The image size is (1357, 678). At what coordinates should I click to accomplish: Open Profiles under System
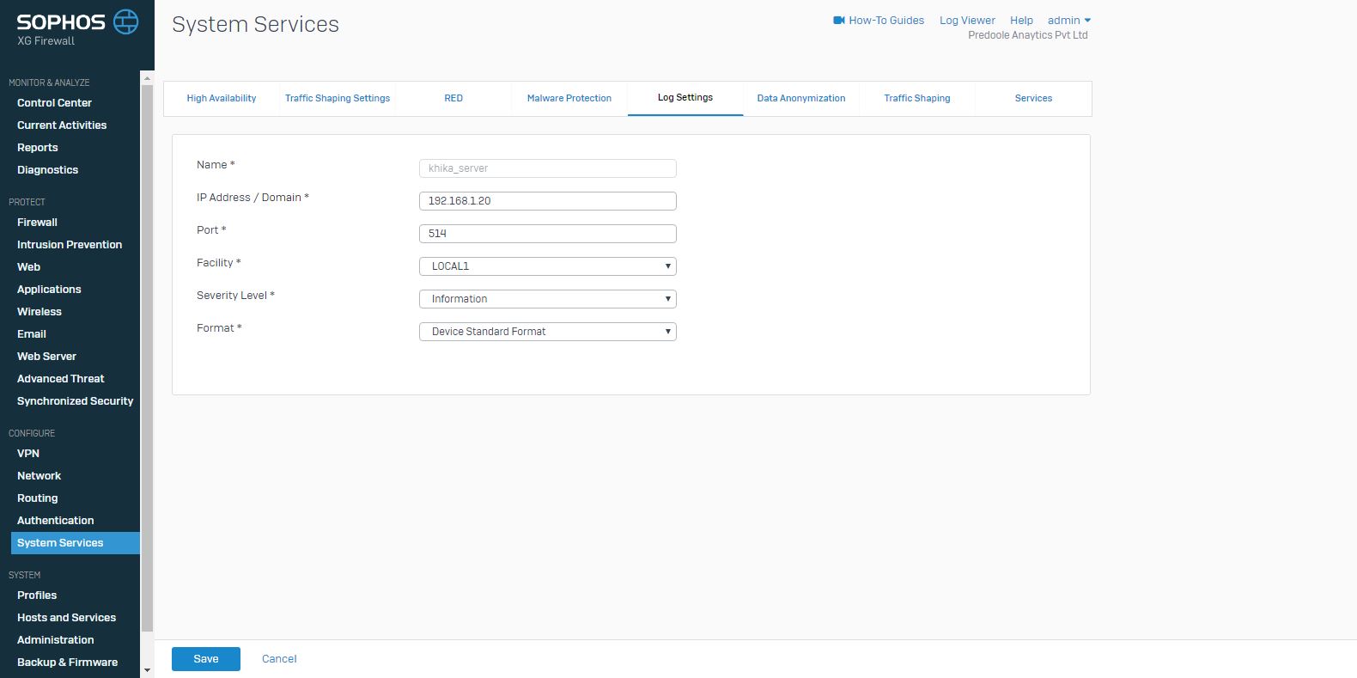point(37,596)
